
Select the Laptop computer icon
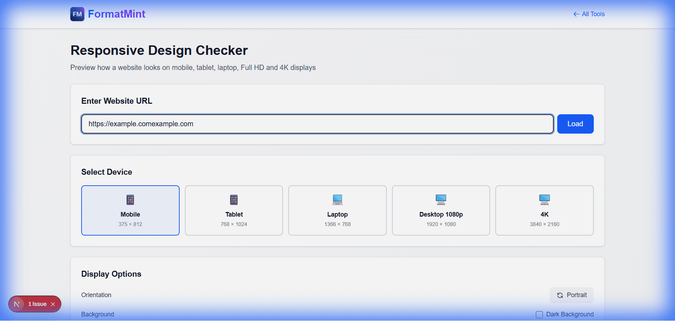click(x=337, y=199)
